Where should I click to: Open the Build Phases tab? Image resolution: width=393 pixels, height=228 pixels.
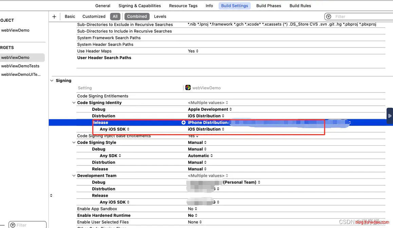[x=268, y=6]
